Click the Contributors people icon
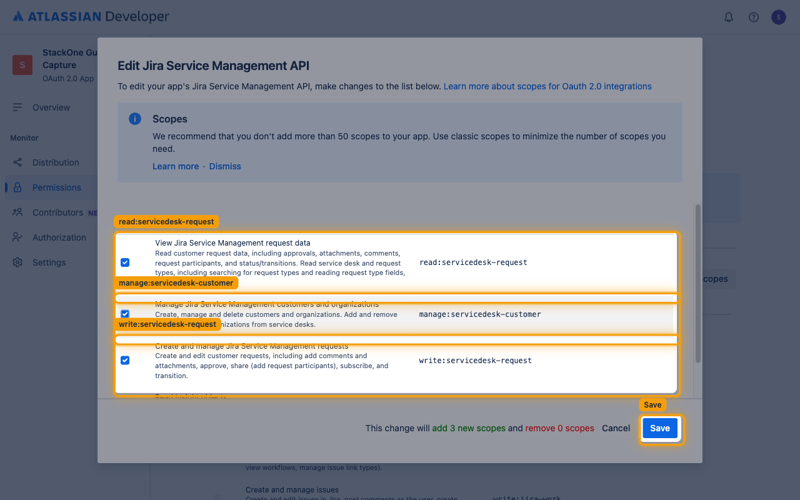The image size is (800, 500). pos(17,212)
